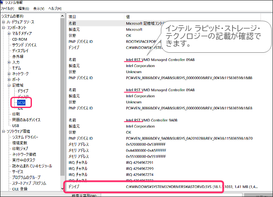Click memory address 0x55100000-0x551FFFFF
This screenshot has height=197, width=273.
(146, 156)
